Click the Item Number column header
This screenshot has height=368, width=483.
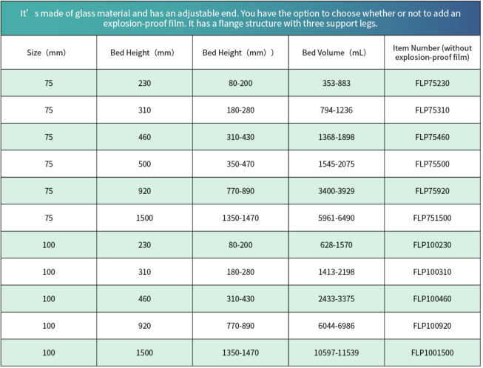point(433,53)
